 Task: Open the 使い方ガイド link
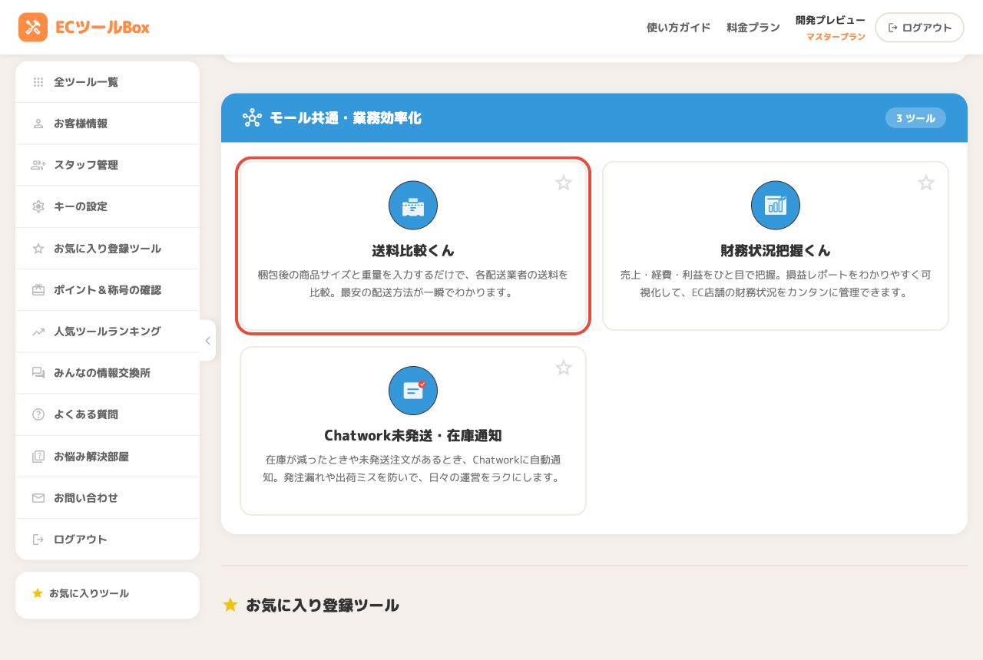point(679,28)
